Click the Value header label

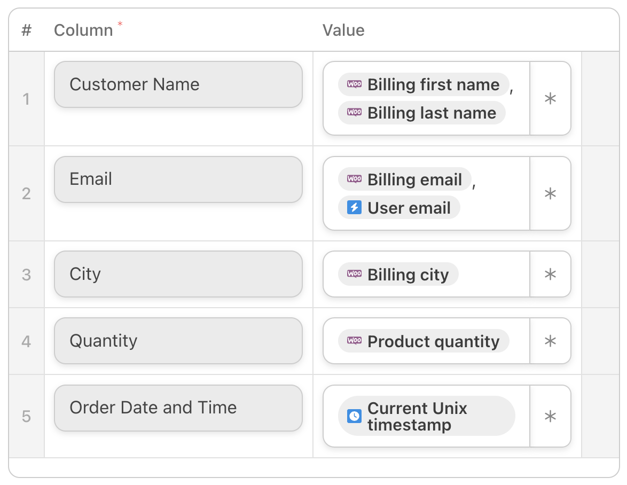[x=343, y=30]
